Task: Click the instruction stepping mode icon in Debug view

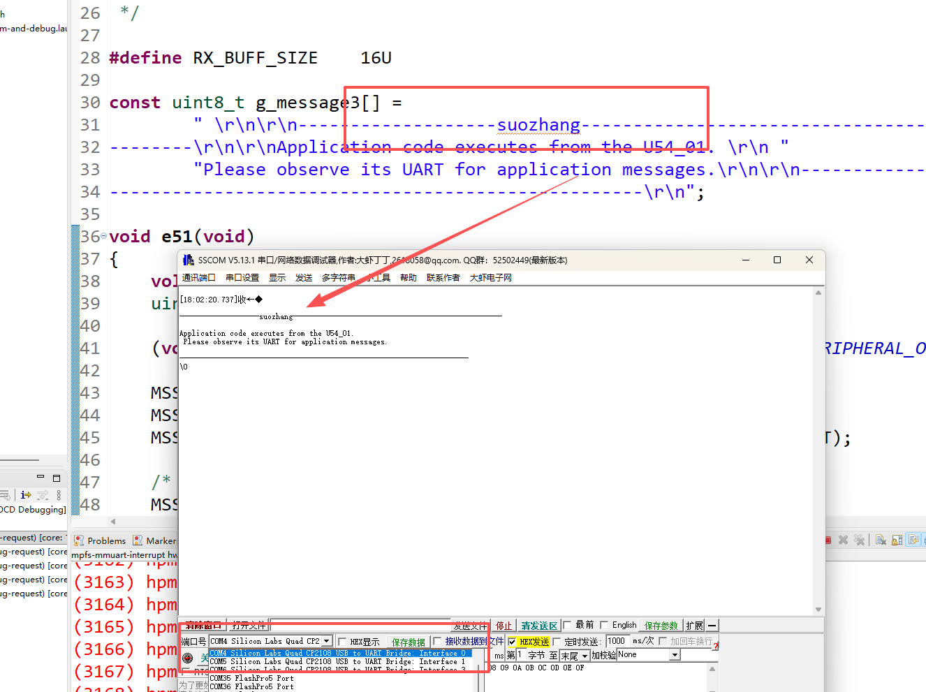Action: click(26, 495)
